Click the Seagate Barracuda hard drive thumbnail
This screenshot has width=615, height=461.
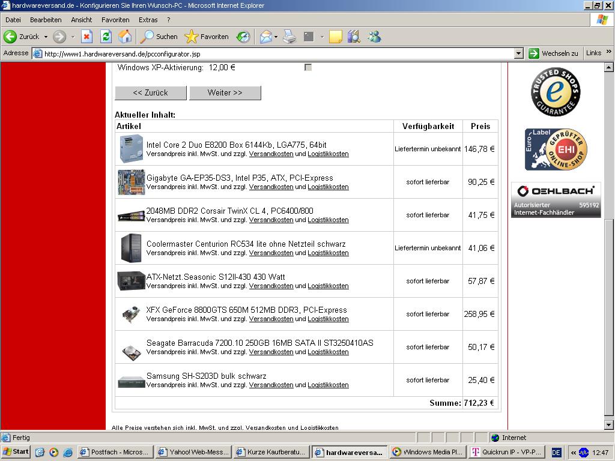point(132,352)
